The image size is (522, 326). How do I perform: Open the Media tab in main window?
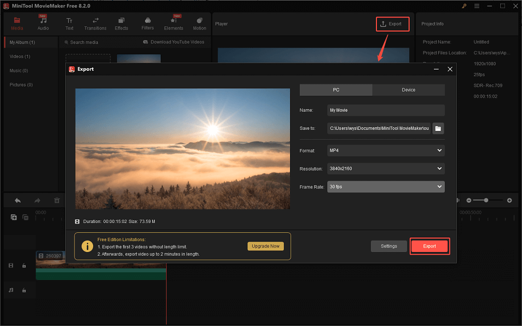[17, 24]
